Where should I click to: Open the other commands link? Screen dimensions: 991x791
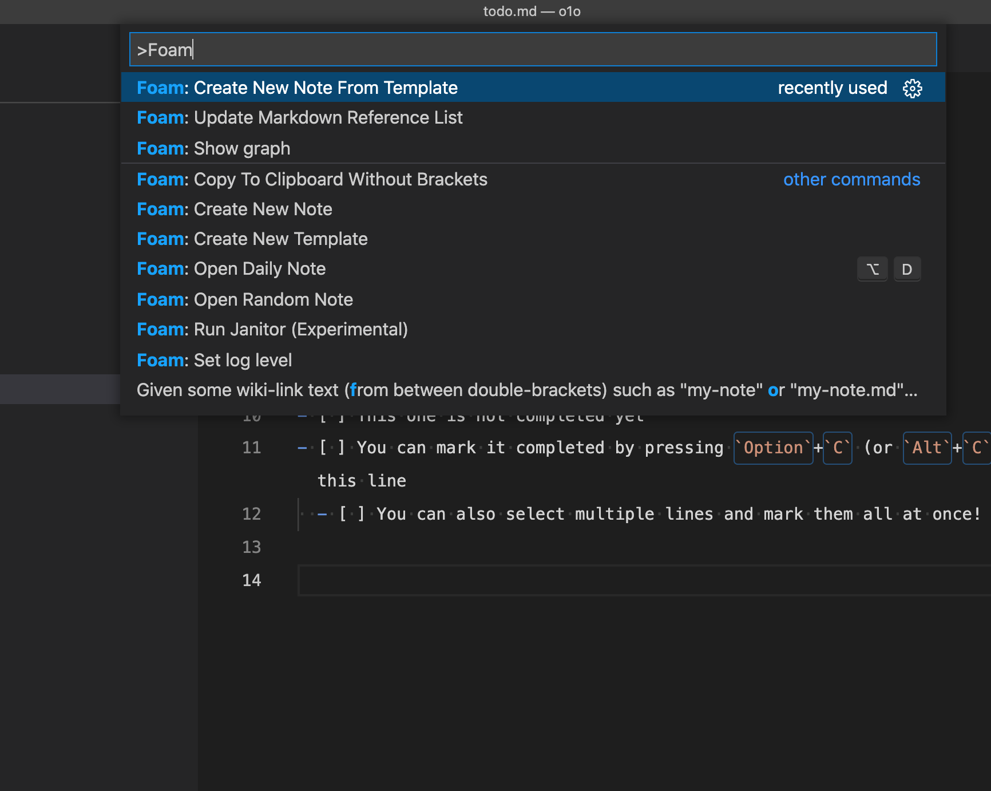click(x=851, y=179)
